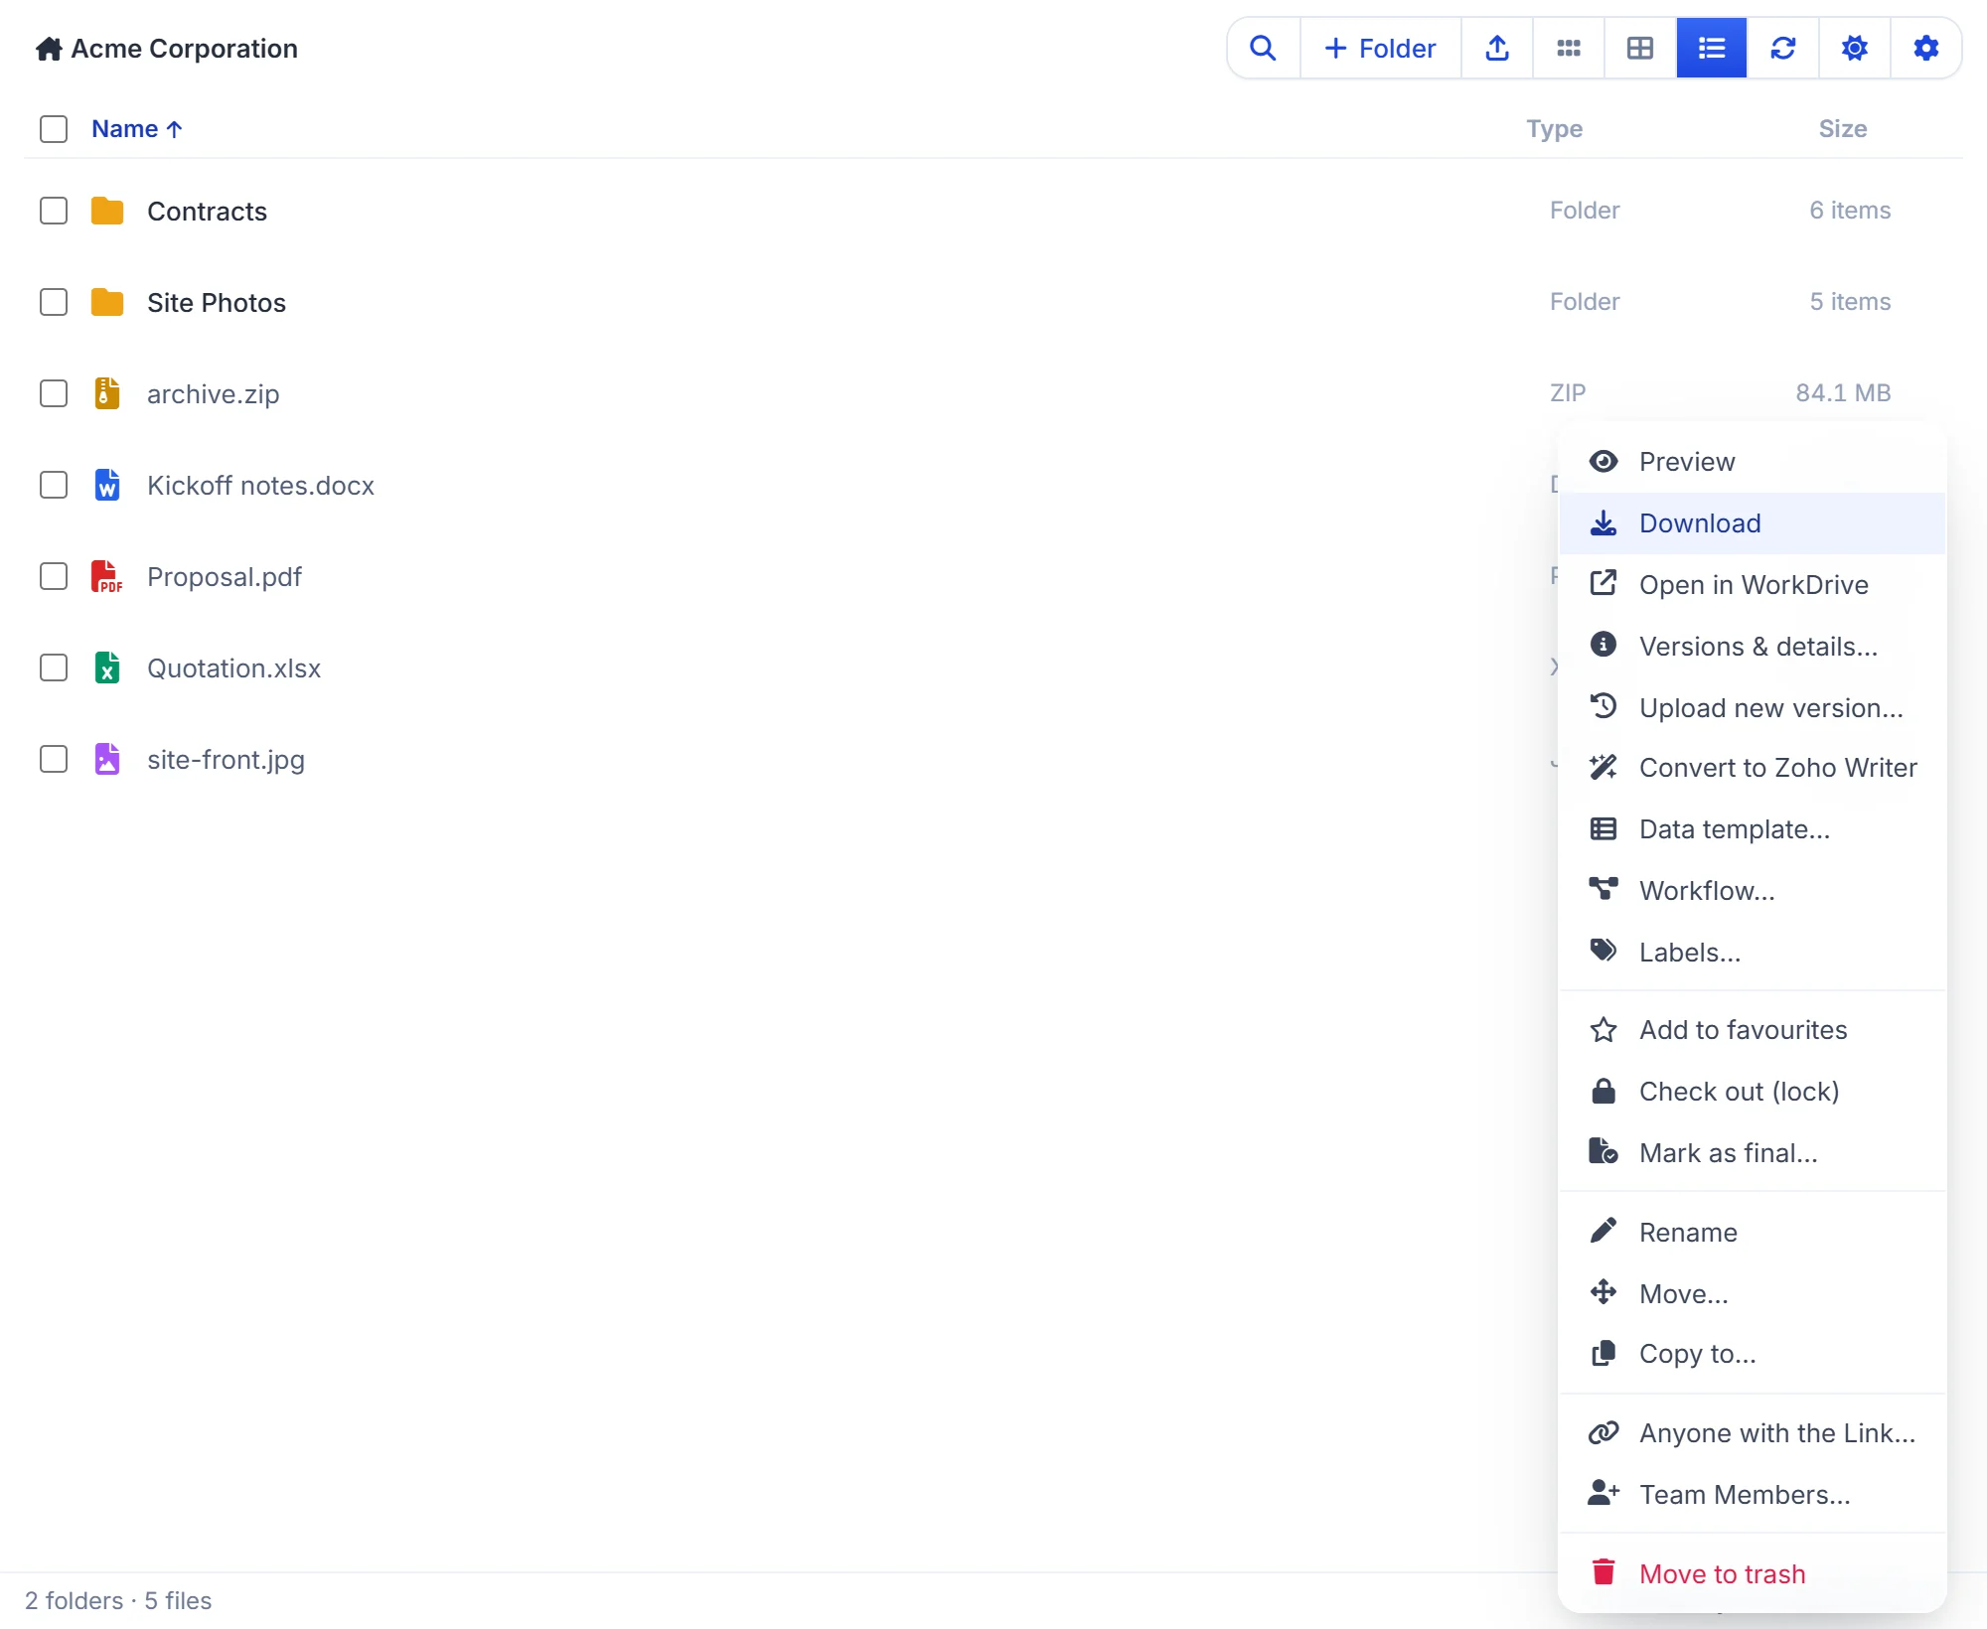The height and width of the screenshot is (1629, 1987).
Task: Choose Move to trash menu entry
Action: pos(1753,1574)
